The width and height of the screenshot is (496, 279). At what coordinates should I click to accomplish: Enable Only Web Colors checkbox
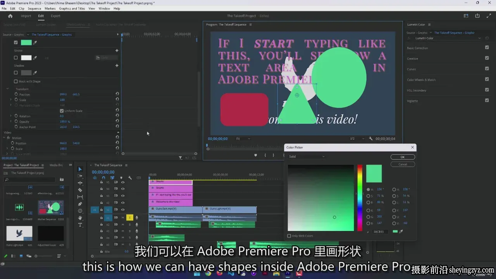coord(289,236)
